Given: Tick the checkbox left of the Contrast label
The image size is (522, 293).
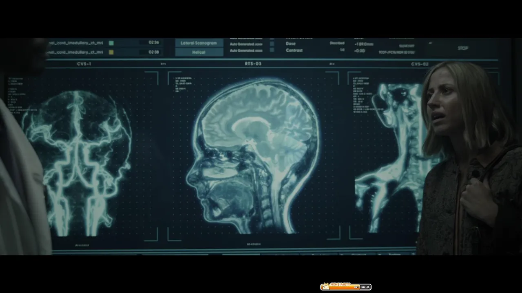Looking at the screenshot, I should (272, 50).
